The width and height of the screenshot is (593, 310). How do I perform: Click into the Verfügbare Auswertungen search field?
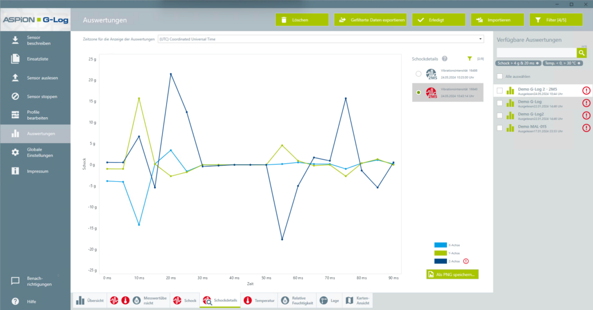pos(536,53)
